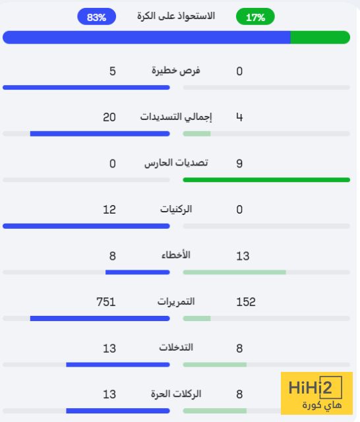Click the fouls value 13
This screenshot has height=422, width=360.
pos(243,256)
